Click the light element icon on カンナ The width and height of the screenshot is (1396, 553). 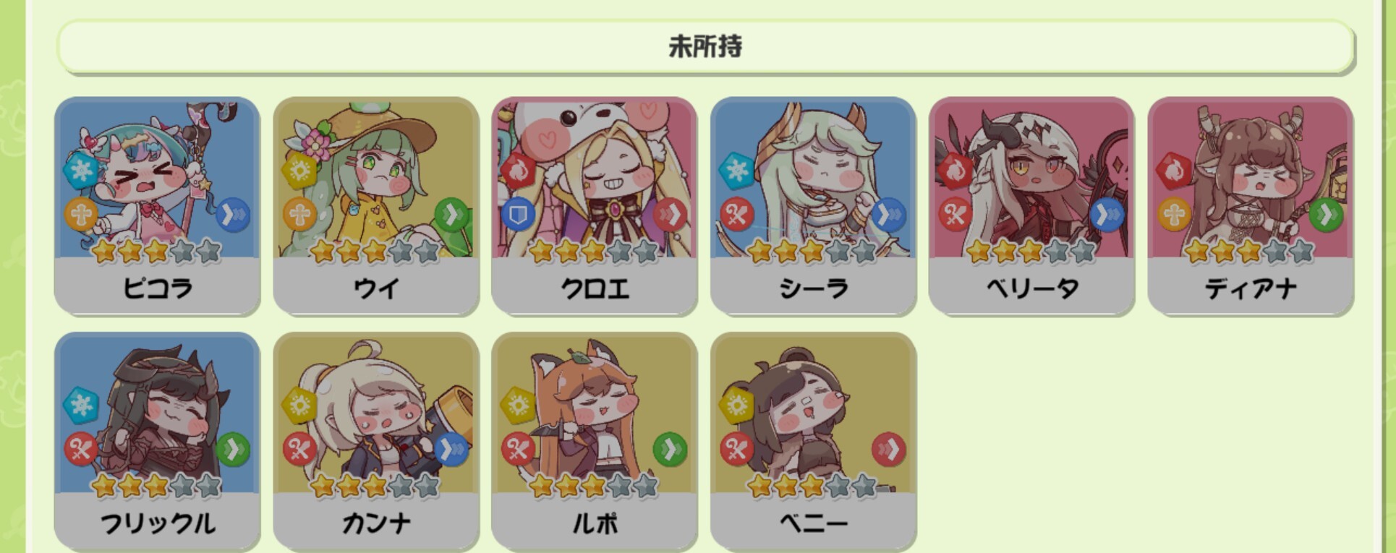(x=299, y=406)
